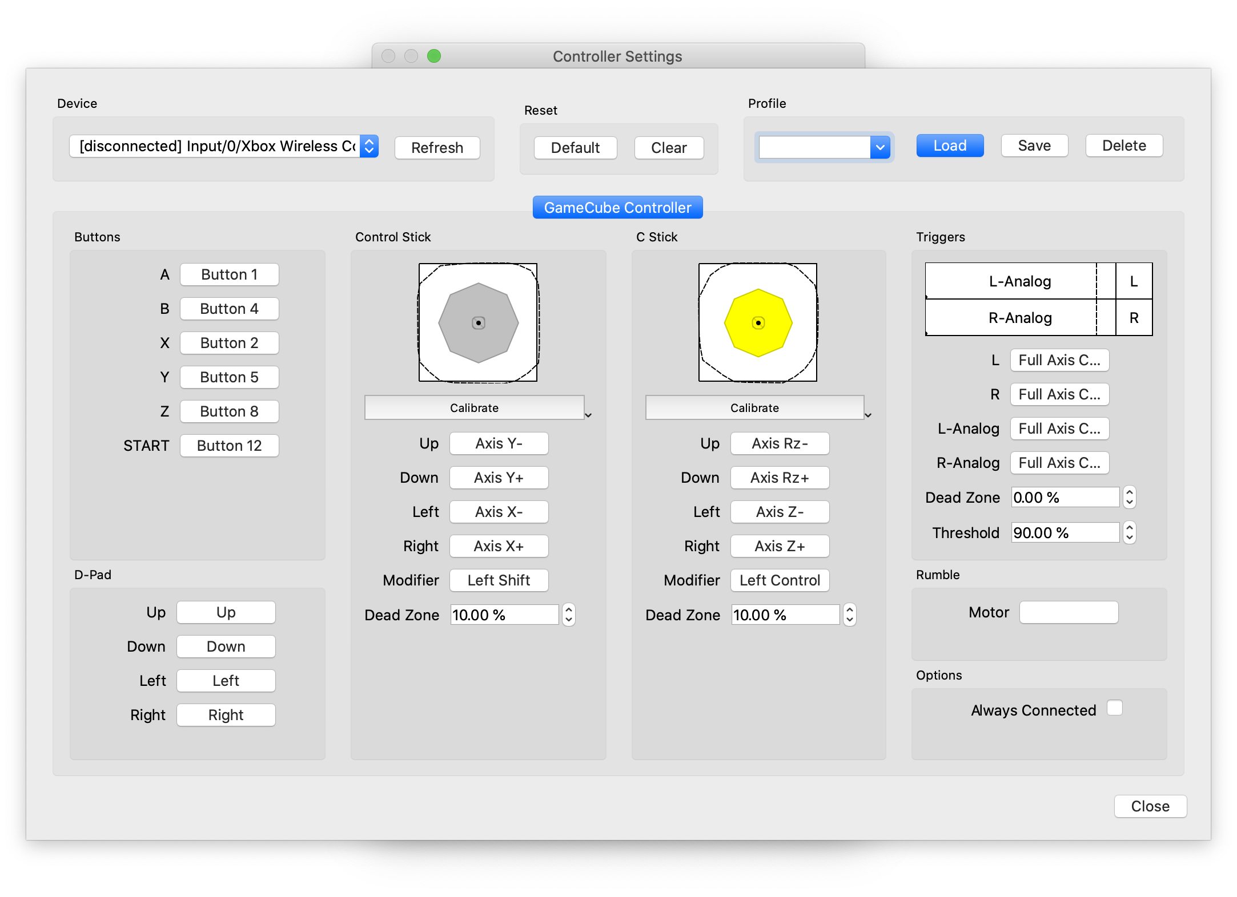Viewport: 1237px width, 897px height.
Task: Remap the START button binding
Action: pyautogui.click(x=229, y=446)
